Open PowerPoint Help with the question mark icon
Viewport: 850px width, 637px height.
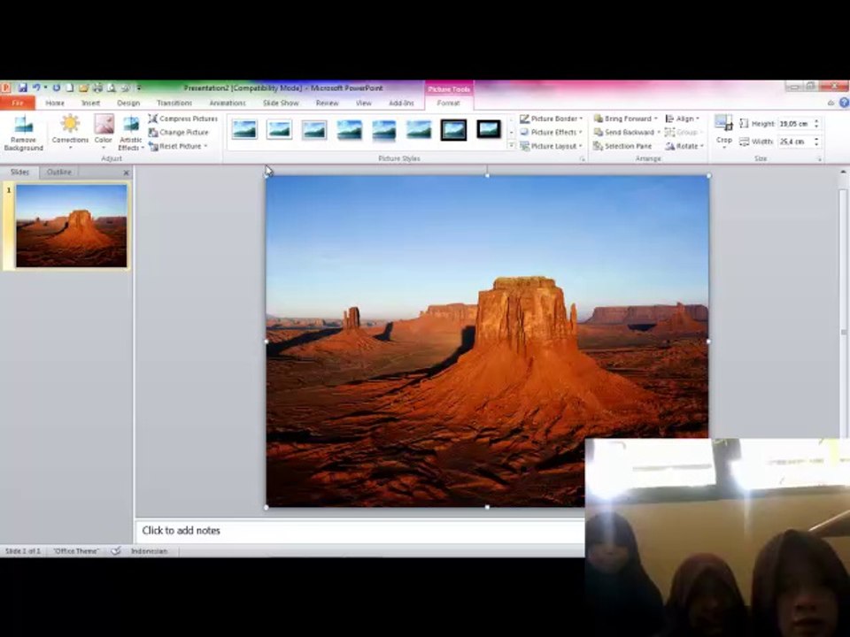click(844, 103)
